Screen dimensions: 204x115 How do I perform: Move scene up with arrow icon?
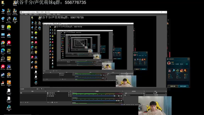tap(25, 102)
